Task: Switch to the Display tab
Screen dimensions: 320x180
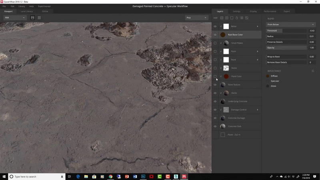Action: [x=253, y=12]
